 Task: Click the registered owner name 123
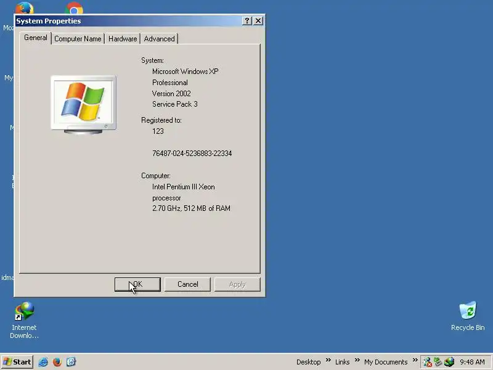click(158, 131)
